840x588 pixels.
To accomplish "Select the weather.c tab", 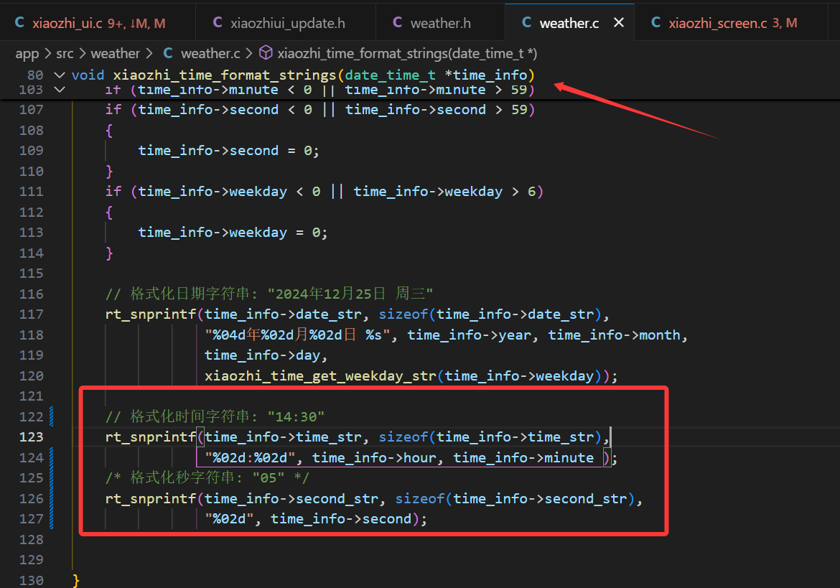I will coord(569,23).
